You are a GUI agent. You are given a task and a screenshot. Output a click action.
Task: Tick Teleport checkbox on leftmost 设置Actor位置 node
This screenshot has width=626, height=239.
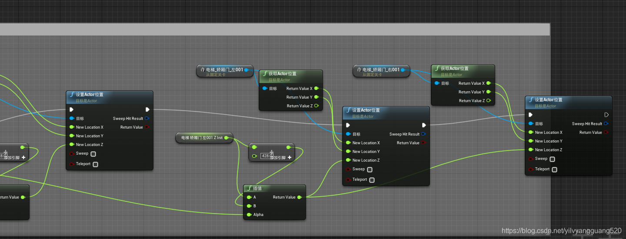[x=95, y=164]
